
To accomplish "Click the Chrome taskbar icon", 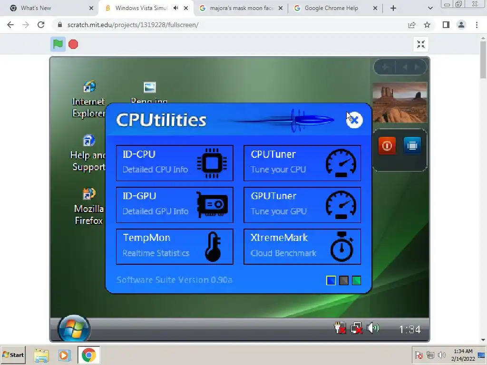I will 89,355.
